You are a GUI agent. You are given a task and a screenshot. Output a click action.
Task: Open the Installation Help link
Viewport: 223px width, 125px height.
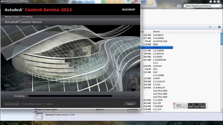pos(11,104)
